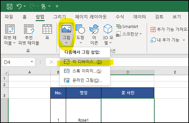
Task: Select column E header
Action: point(171,72)
